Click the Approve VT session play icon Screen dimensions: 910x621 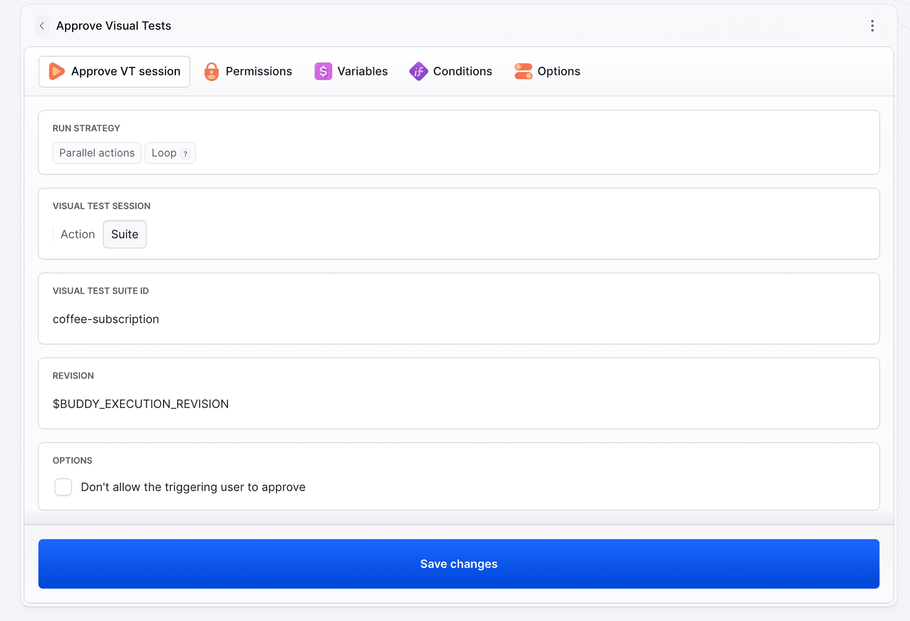[x=57, y=71]
